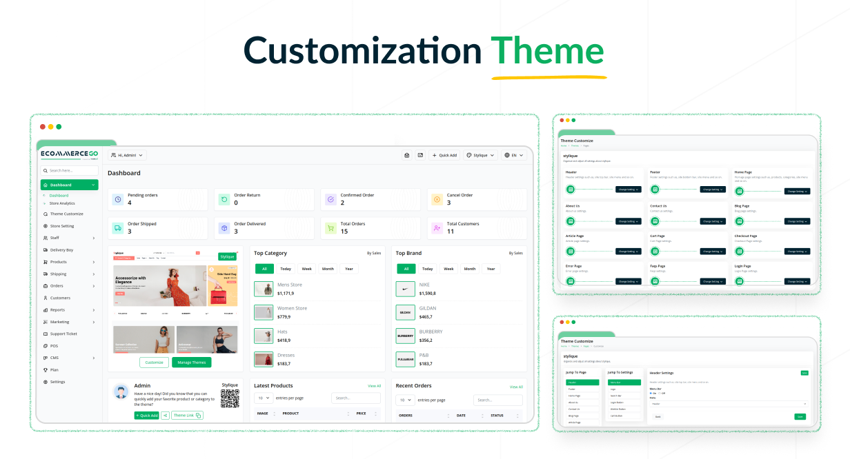The width and height of the screenshot is (850, 459).
Task: Click the Total Customers user icon
Action: pos(437,228)
